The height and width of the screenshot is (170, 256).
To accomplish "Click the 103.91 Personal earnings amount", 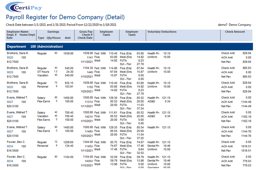I will click(x=69, y=87).
